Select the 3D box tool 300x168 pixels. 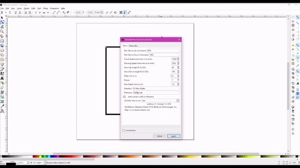tap(2, 46)
